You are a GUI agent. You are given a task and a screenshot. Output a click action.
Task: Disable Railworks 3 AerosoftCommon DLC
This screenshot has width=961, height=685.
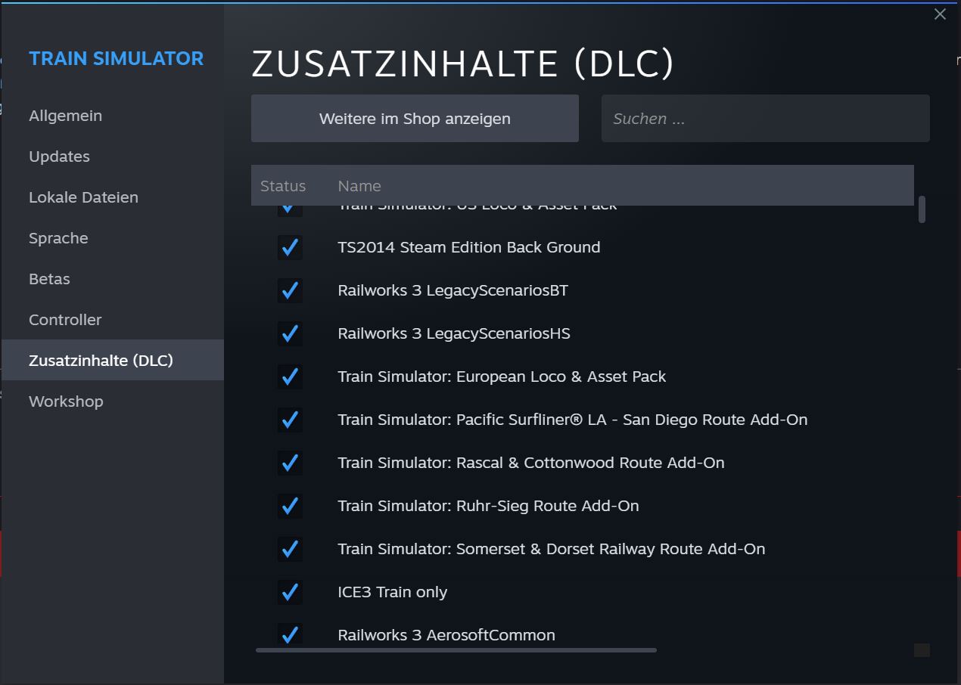[290, 634]
